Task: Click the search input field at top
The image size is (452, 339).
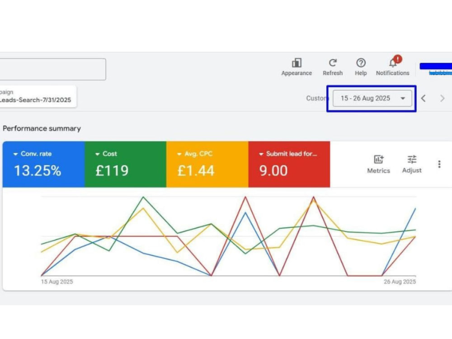Action: [53, 69]
